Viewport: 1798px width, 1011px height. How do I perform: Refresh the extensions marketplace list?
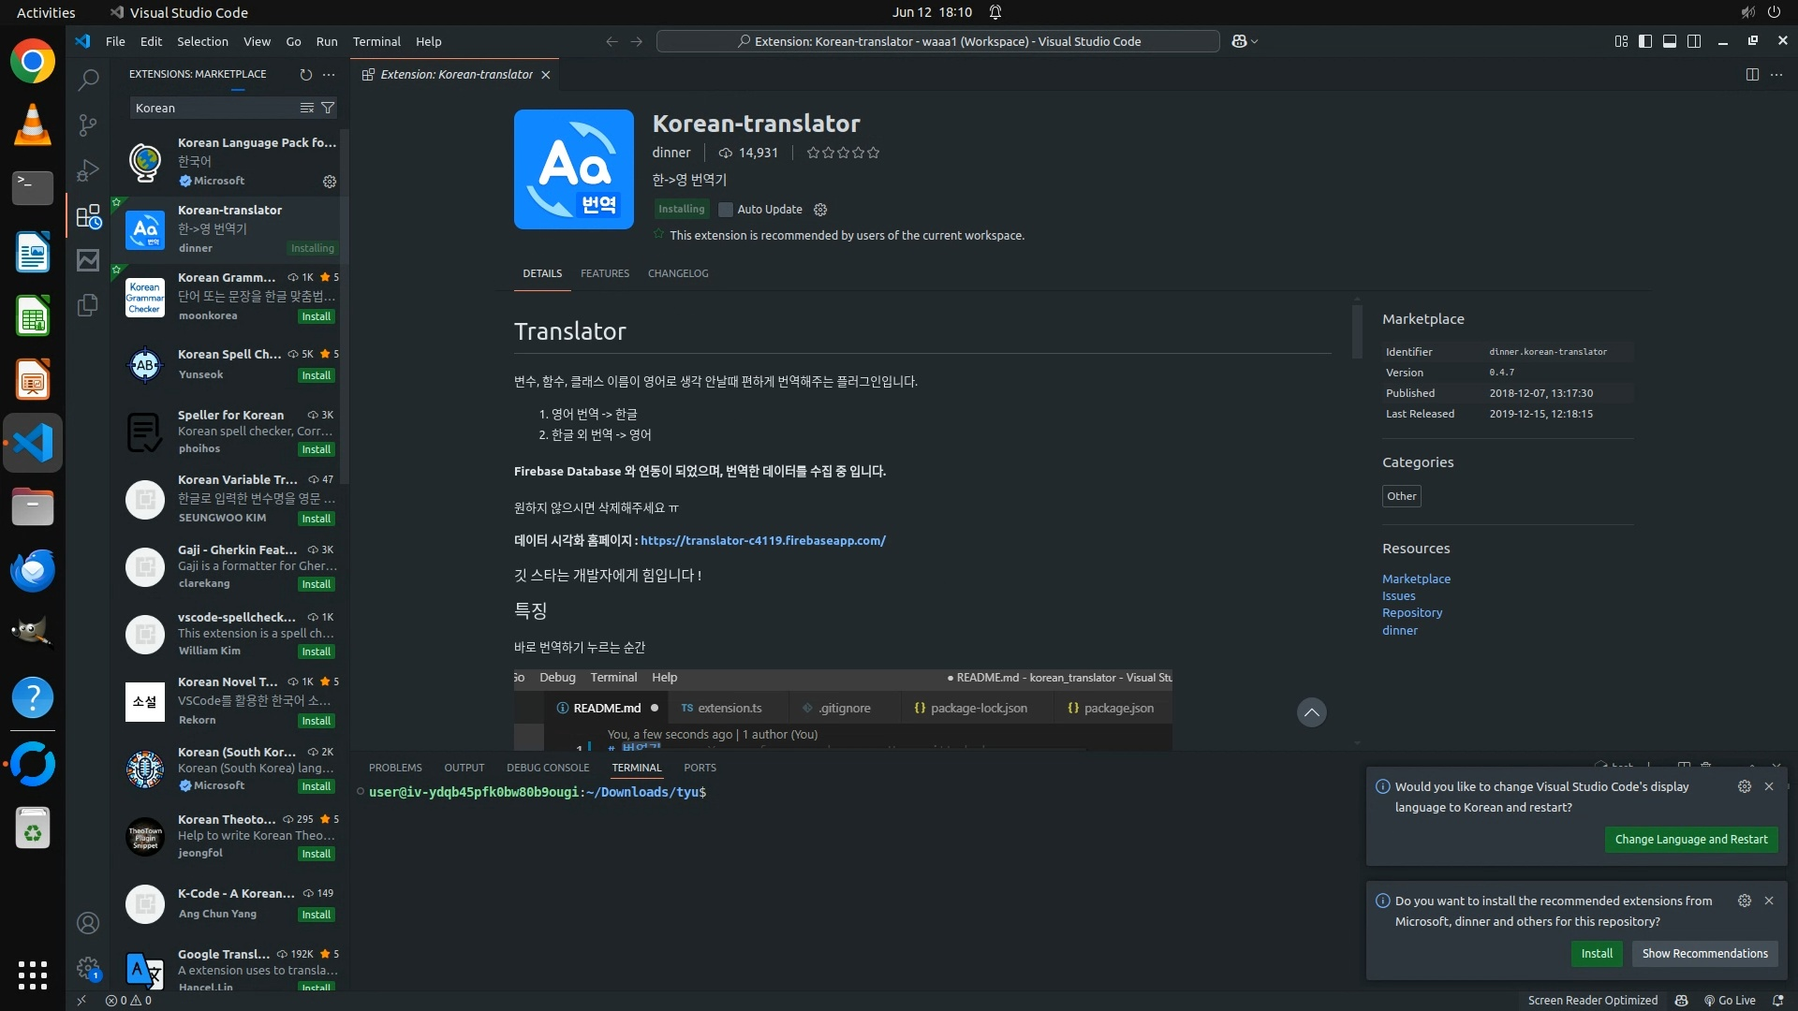pos(305,74)
